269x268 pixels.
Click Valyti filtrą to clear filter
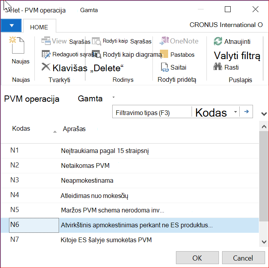(237, 56)
